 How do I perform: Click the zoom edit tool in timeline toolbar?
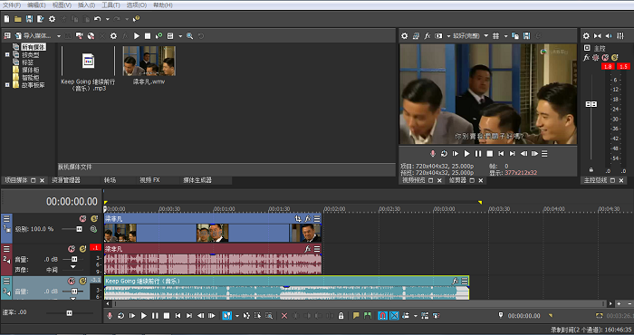(269, 316)
